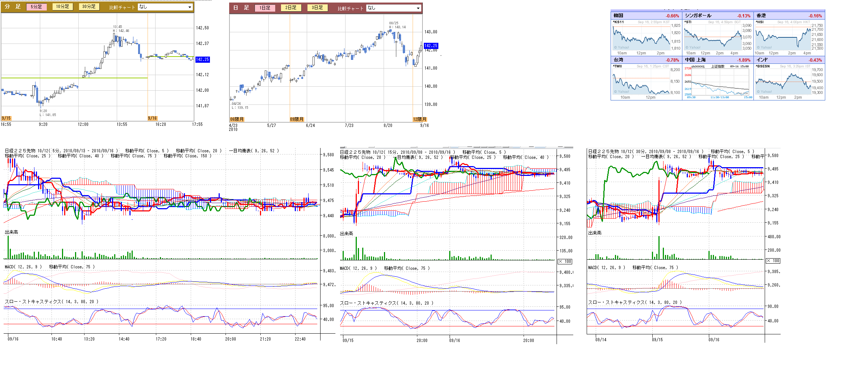Switch daily chart to 2日足

(x=291, y=8)
